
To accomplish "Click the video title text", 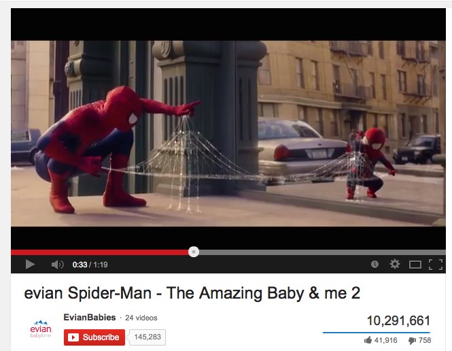I will [x=192, y=293].
